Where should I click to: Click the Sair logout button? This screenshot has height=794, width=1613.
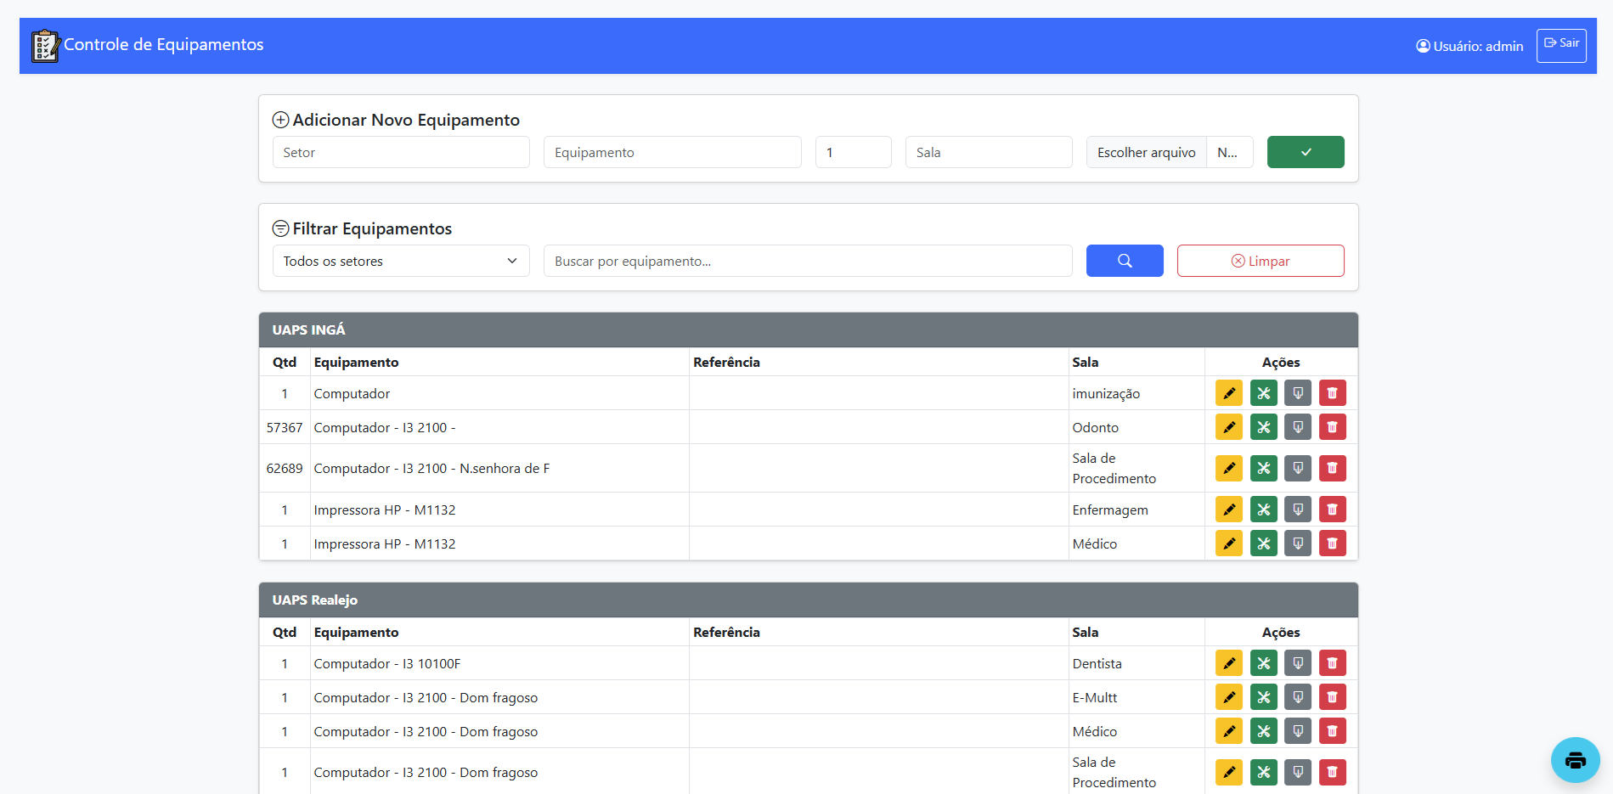[1560, 45]
